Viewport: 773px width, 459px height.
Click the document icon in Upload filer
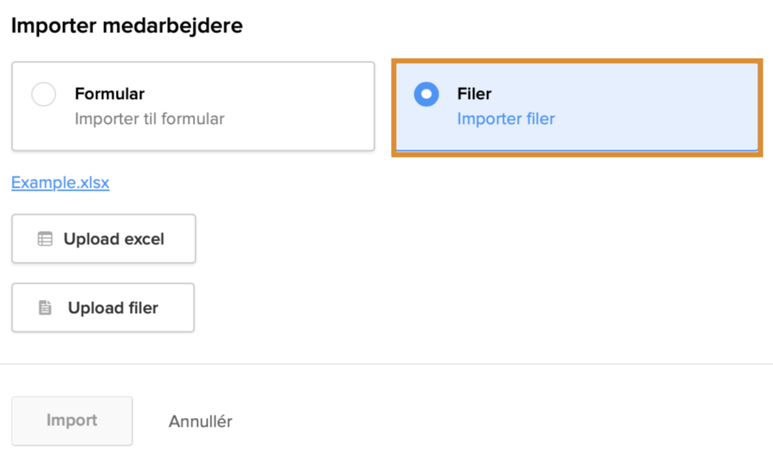pos(45,308)
